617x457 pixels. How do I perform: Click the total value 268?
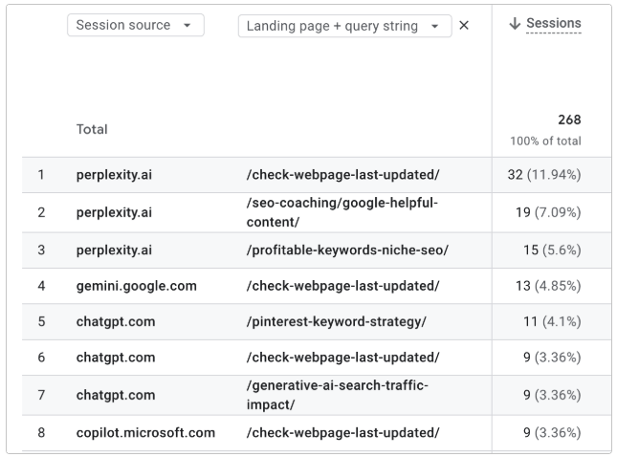tap(569, 120)
